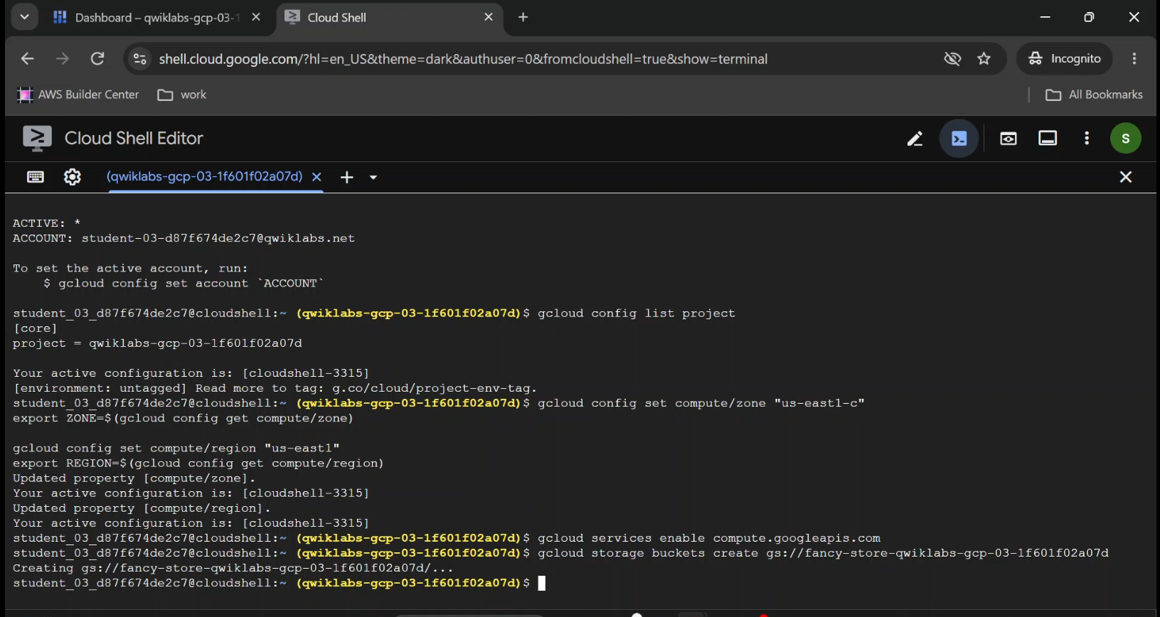
Task: Open the Cloud Shell editor pencil icon
Action: 915,139
